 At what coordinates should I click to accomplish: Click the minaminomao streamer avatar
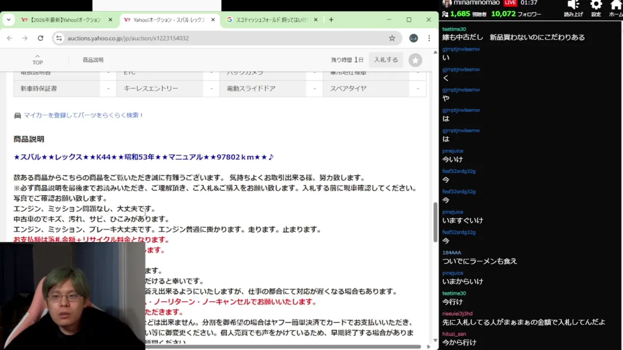point(446,3)
